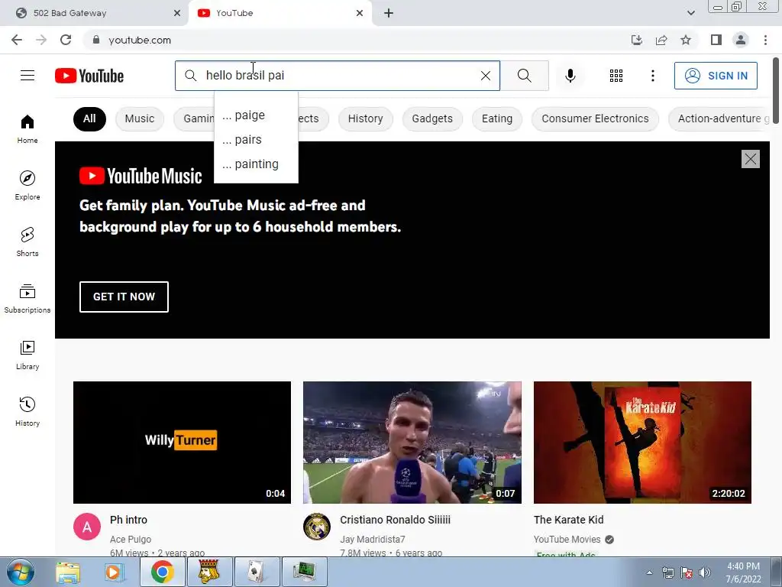
Task: Close the YouTube browser tab
Action: [360, 13]
